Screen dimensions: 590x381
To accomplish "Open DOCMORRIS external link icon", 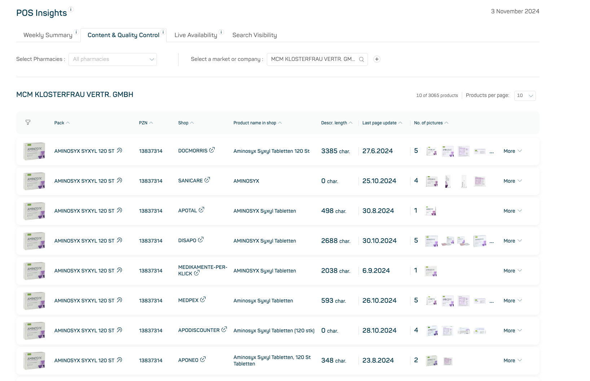I will pyautogui.click(x=212, y=150).
